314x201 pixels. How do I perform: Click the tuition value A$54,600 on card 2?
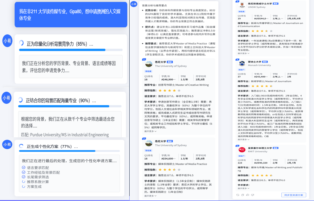pyautogui.click(x=168, y=159)
